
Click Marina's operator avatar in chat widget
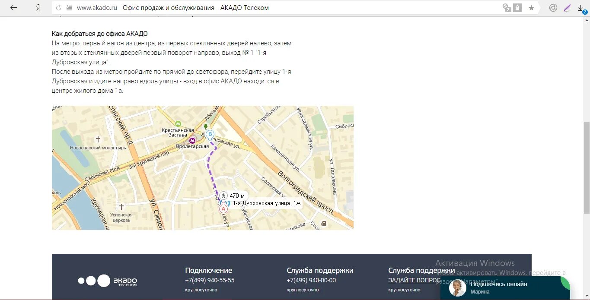point(457,287)
